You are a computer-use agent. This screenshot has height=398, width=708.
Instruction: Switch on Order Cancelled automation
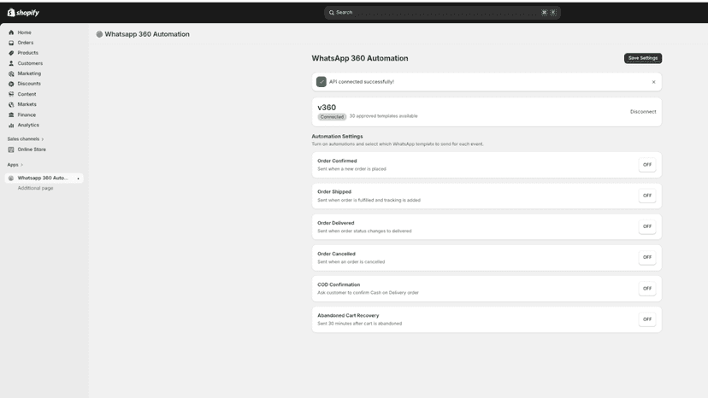[647, 257]
